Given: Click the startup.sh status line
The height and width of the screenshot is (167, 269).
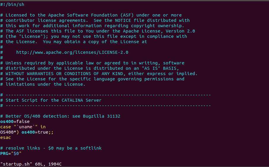Looking at the screenshot, I should tap(31, 164).
